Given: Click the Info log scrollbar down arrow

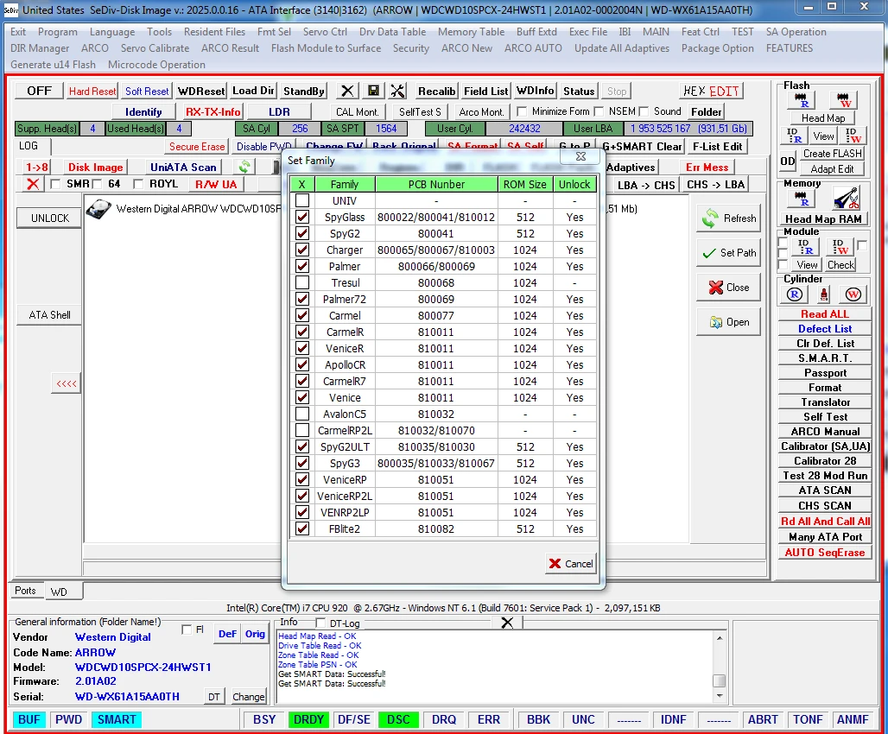Looking at the screenshot, I should [x=720, y=696].
